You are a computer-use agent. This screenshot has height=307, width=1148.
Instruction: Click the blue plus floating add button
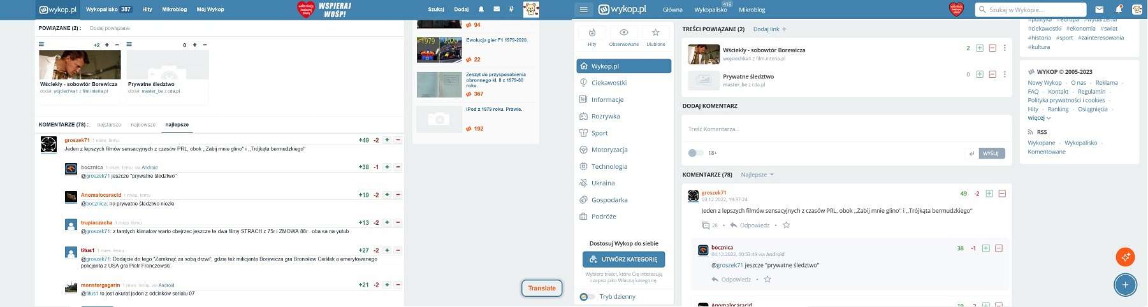[1126, 285]
